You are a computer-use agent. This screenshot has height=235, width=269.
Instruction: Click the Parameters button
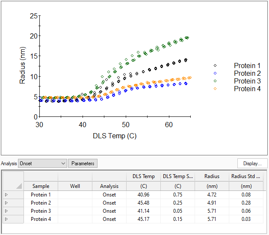(83, 164)
